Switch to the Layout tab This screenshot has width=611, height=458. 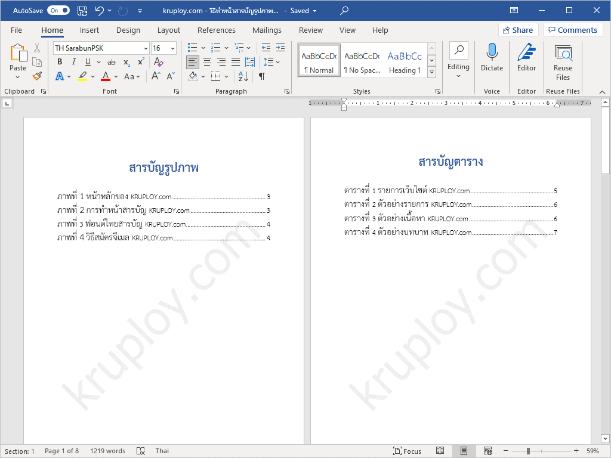(168, 30)
